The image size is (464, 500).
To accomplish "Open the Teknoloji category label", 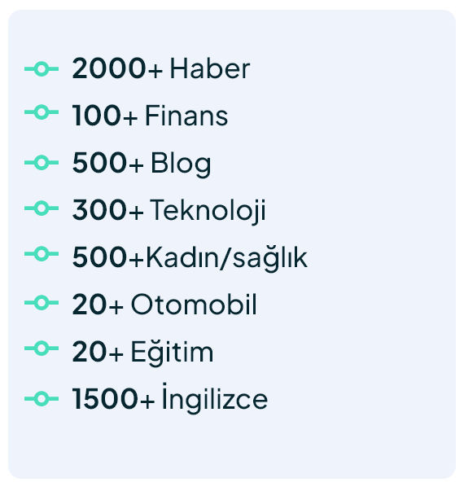I will click(208, 211).
